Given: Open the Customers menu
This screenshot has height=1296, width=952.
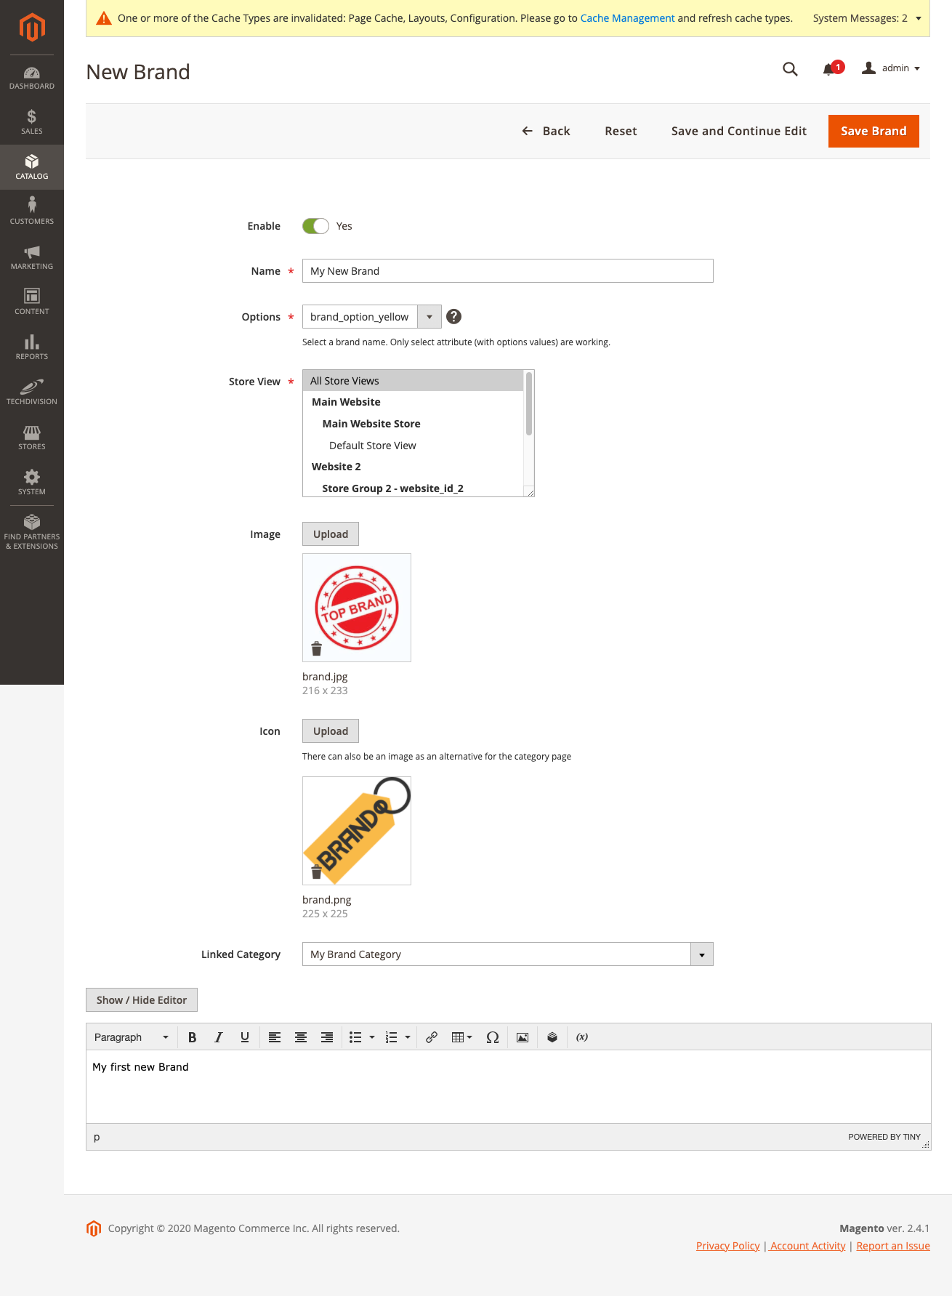Looking at the screenshot, I should tap(32, 212).
